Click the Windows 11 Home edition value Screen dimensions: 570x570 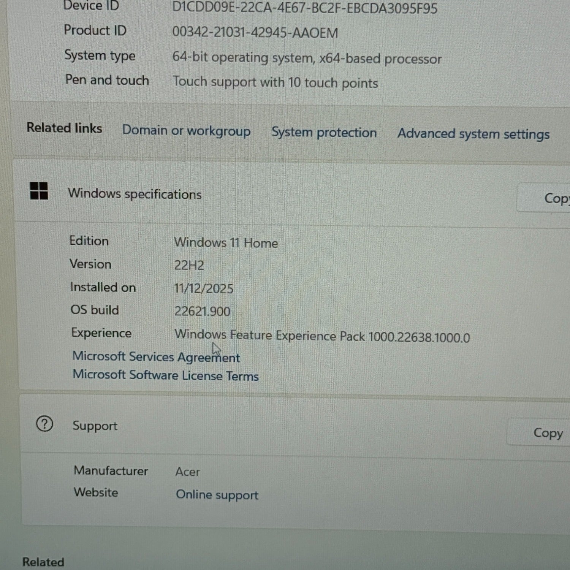tap(226, 243)
